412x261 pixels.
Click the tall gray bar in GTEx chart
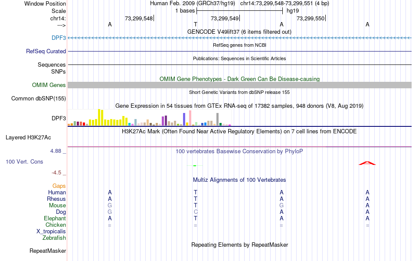tap(218, 119)
